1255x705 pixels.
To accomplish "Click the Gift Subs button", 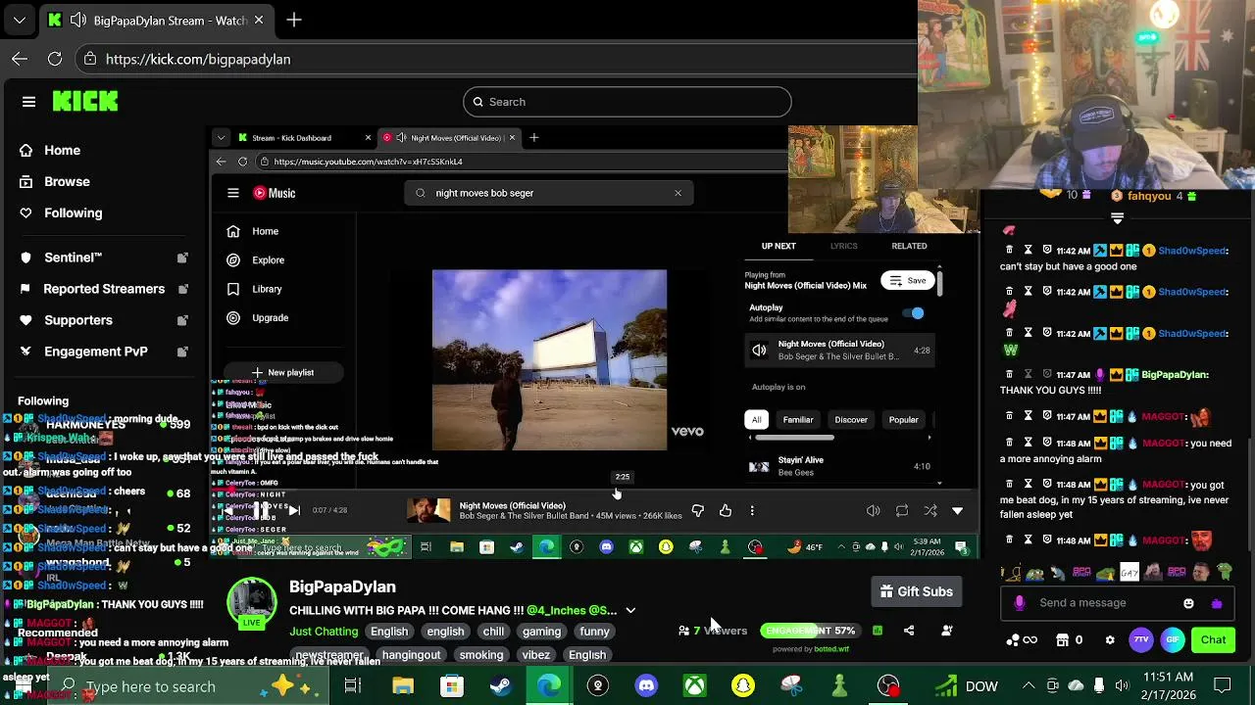I will click(917, 591).
